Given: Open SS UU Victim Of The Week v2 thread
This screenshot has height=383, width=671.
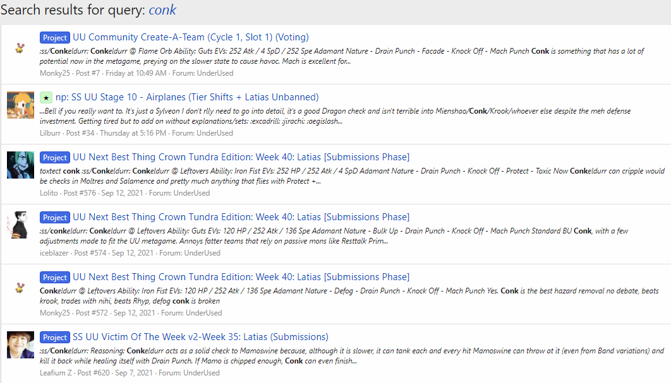Looking at the screenshot, I should 200,337.
